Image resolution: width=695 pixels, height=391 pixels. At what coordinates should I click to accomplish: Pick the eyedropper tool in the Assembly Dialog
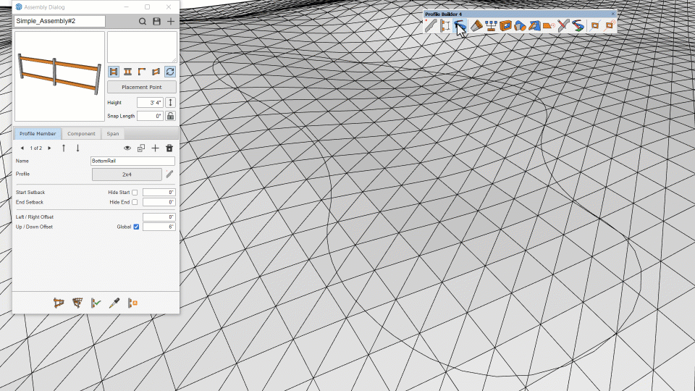click(114, 303)
